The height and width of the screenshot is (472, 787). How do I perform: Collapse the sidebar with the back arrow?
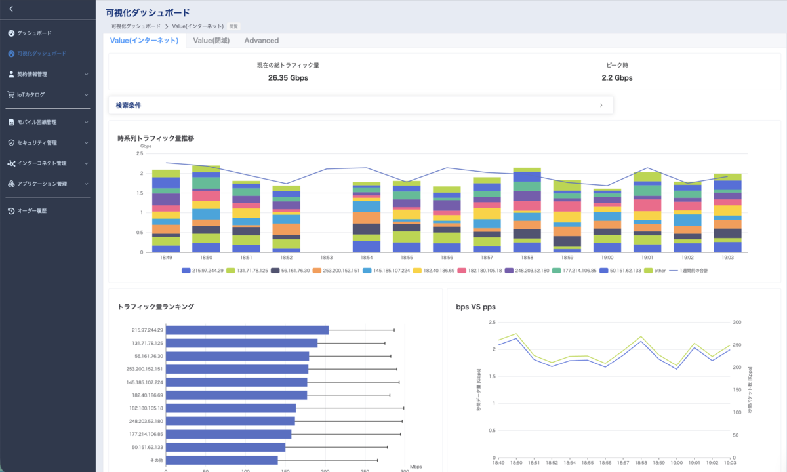tap(11, 9)
